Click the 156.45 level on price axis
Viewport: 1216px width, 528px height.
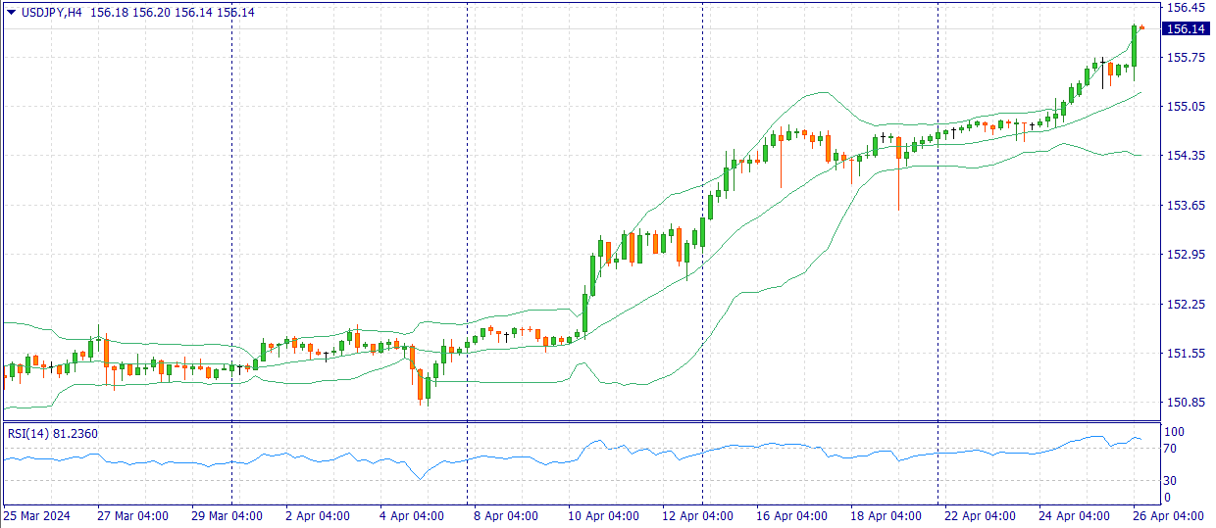[1183, 7]
